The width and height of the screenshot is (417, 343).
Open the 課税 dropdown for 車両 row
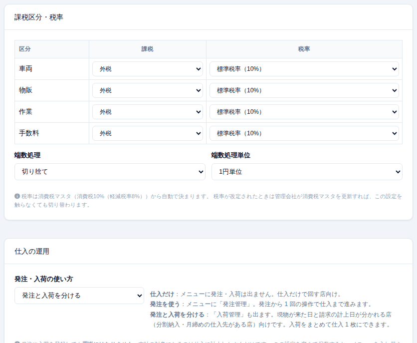(148, 69)
